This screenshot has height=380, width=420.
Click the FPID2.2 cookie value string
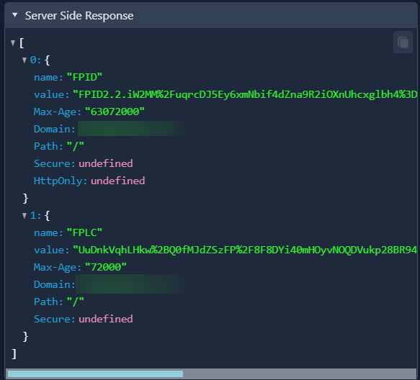click(x=245, y=94)
